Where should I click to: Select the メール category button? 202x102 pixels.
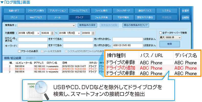click(58, 17)
